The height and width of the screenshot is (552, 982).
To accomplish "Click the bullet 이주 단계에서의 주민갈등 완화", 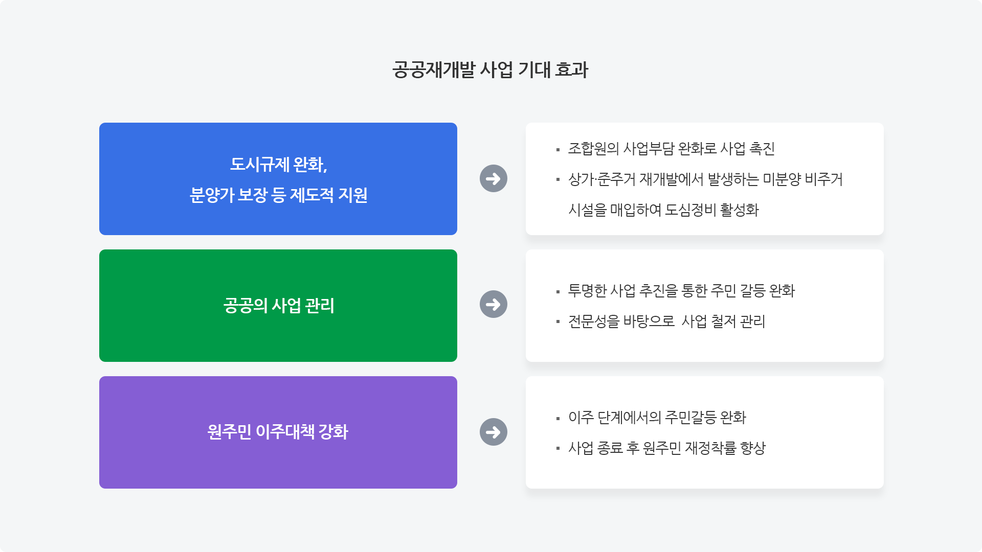I will point(657,418).
